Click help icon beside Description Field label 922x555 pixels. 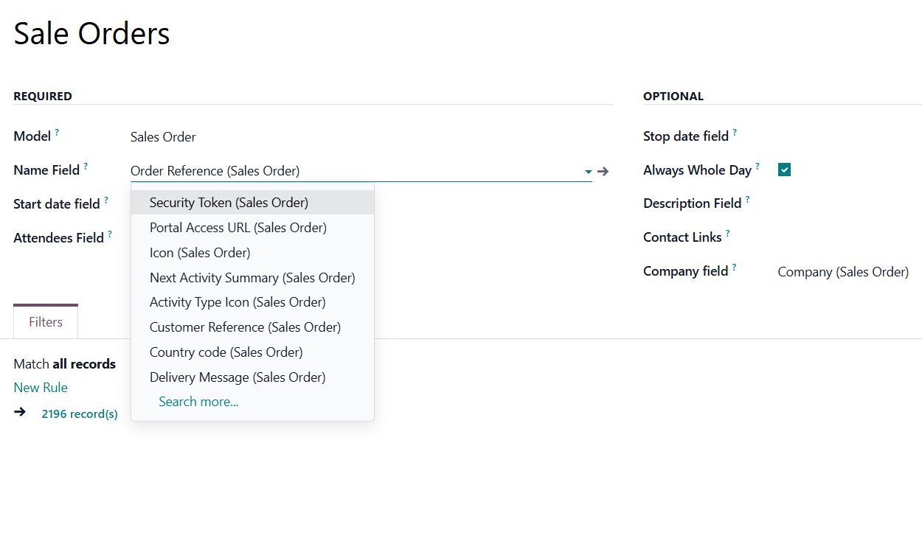tap(747, 200)
